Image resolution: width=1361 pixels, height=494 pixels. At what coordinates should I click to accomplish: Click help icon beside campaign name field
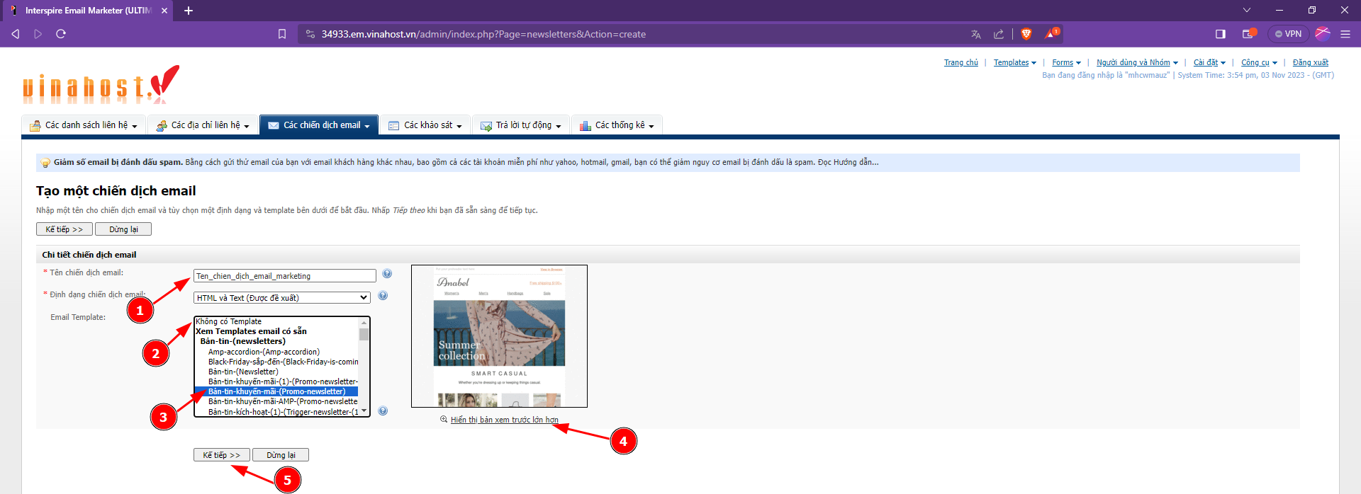(x=387, y=274)
